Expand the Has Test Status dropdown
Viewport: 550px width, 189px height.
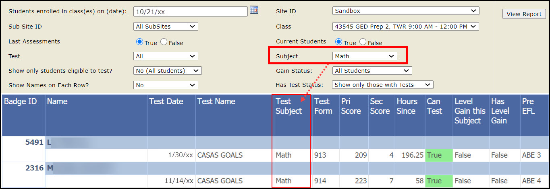382,85
